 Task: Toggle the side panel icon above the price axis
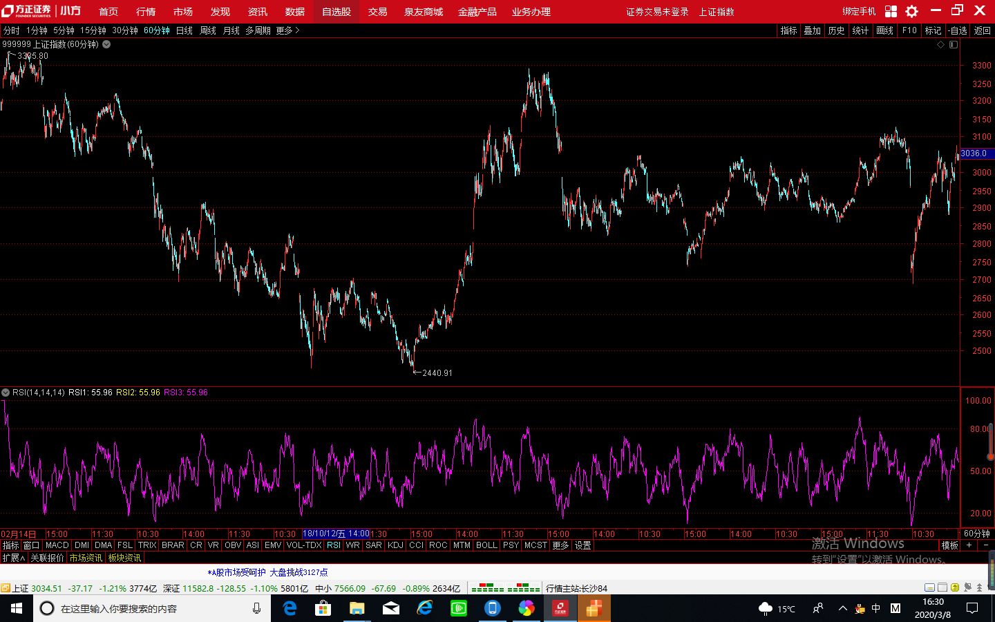(954, 44)
